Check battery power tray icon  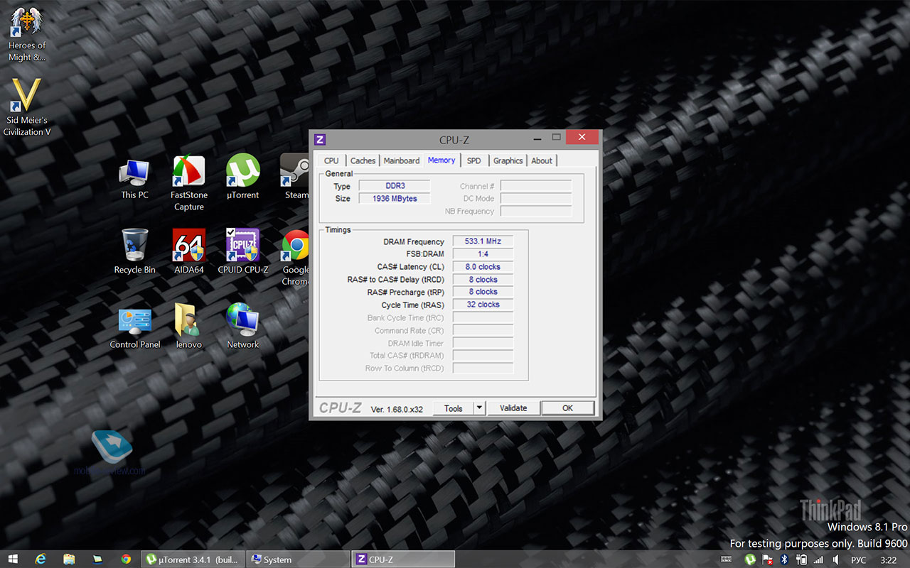click(x=802, y=559)
